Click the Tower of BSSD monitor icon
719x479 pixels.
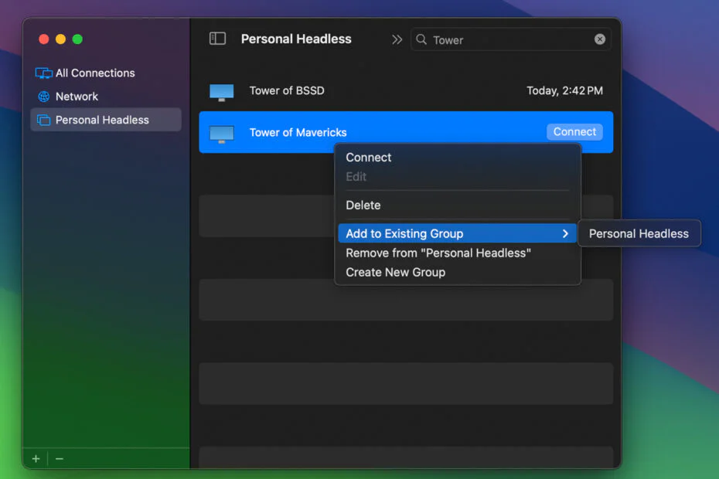(x=221, y=92)
